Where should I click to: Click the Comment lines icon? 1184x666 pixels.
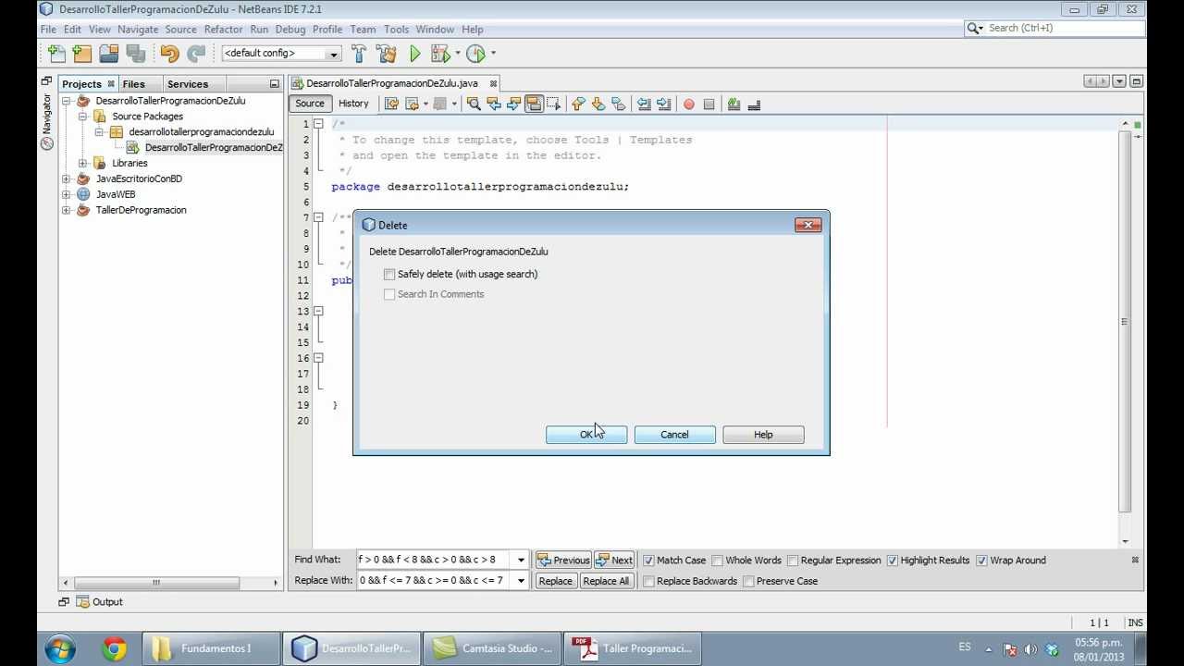click(x=734, y=105)
